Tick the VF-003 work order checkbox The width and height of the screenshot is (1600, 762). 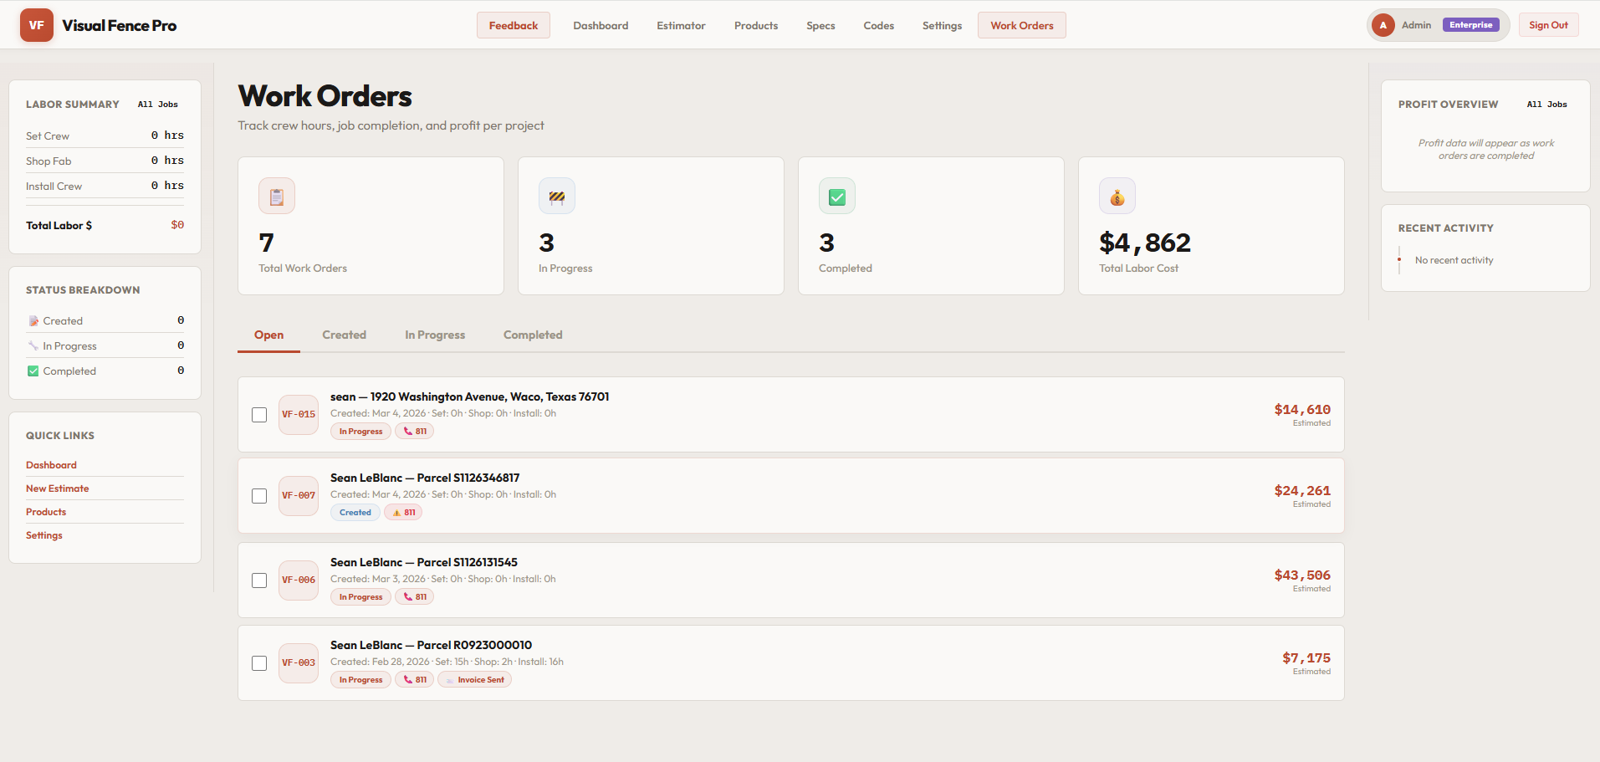259,663
